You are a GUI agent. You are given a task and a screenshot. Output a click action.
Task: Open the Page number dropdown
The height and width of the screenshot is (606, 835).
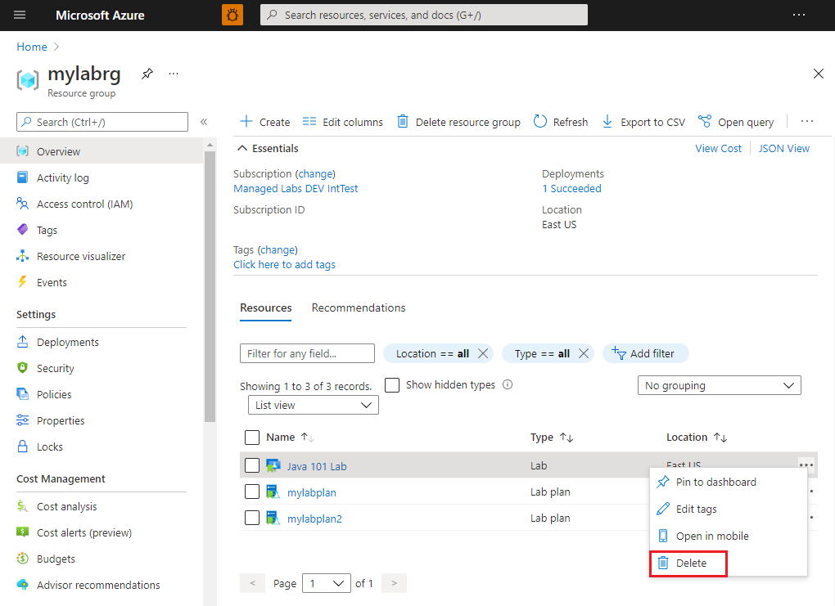tap(327, 583)
